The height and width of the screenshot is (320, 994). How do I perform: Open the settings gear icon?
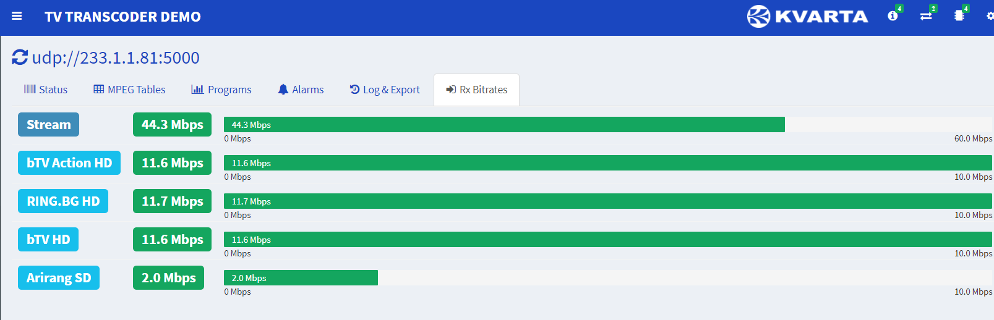coord(990,16)
